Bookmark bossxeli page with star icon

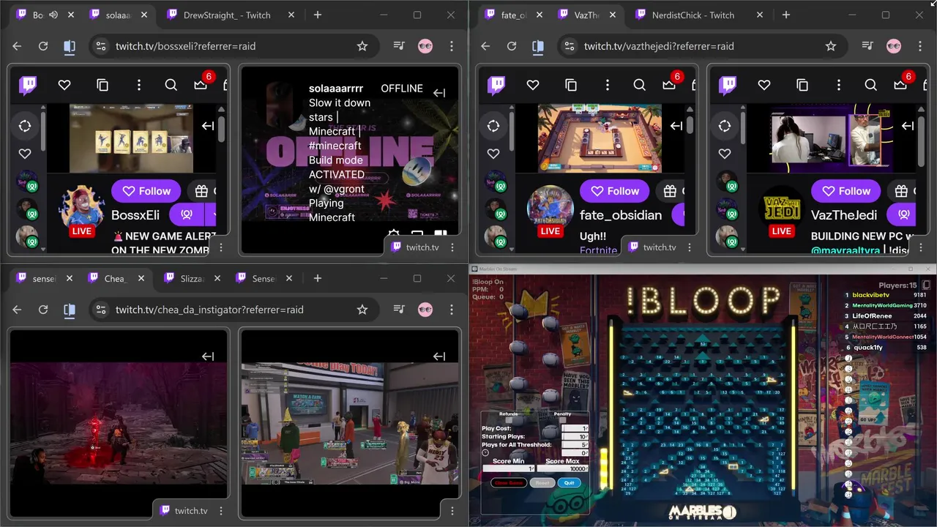(362, 46)
